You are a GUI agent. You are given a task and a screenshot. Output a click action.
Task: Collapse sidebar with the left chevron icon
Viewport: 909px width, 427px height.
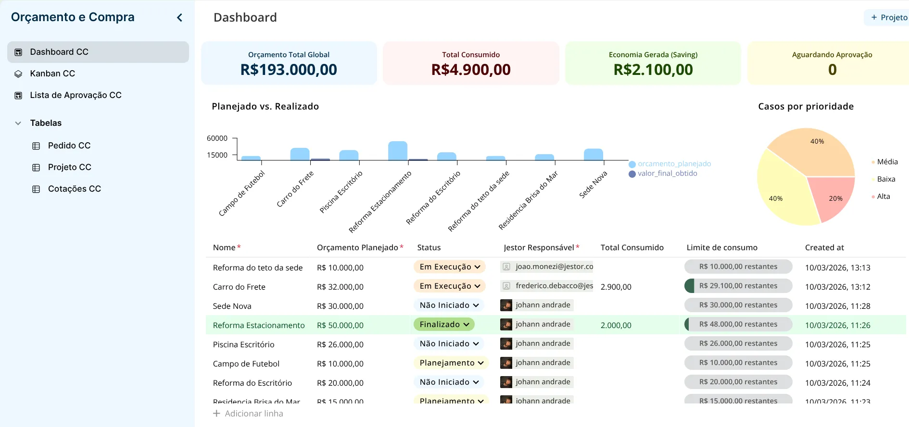pos(179,18)
